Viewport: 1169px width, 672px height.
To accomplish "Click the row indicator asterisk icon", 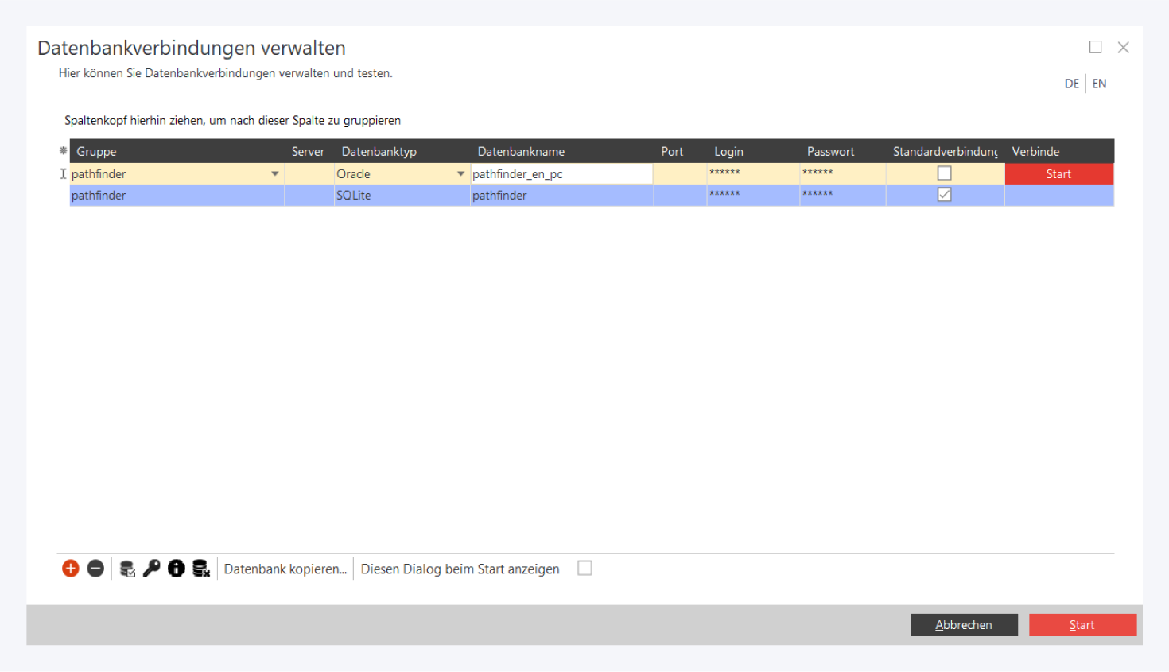I will click(62, 151).
